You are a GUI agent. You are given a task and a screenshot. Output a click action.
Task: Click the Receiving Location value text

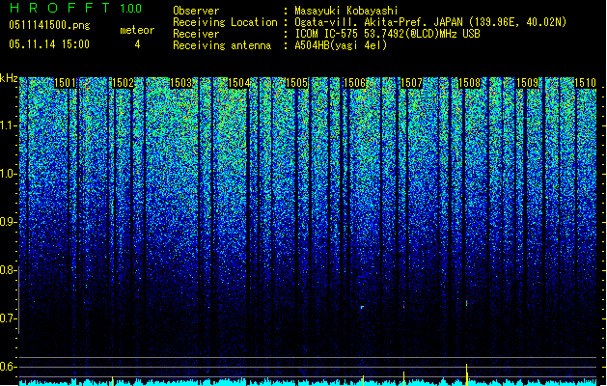430,22
